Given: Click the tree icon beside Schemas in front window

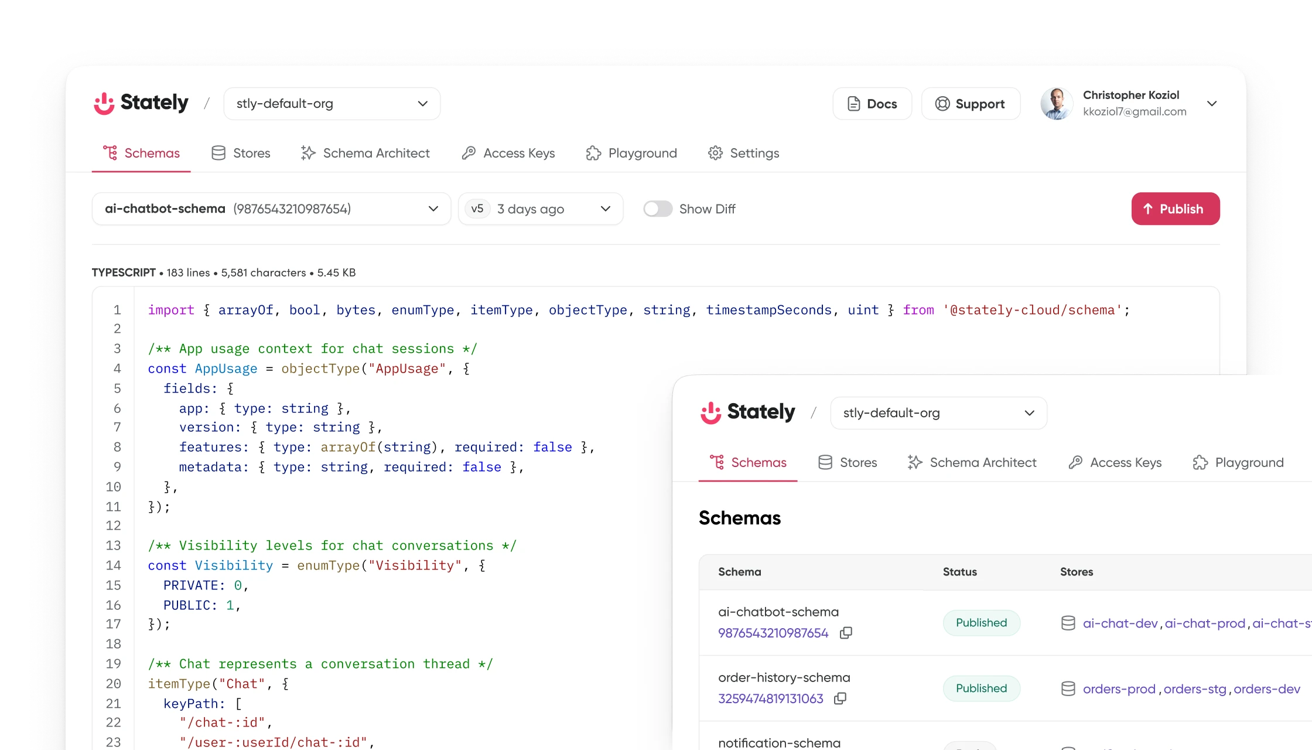Looking at the screenshot, I should [717, 462].
